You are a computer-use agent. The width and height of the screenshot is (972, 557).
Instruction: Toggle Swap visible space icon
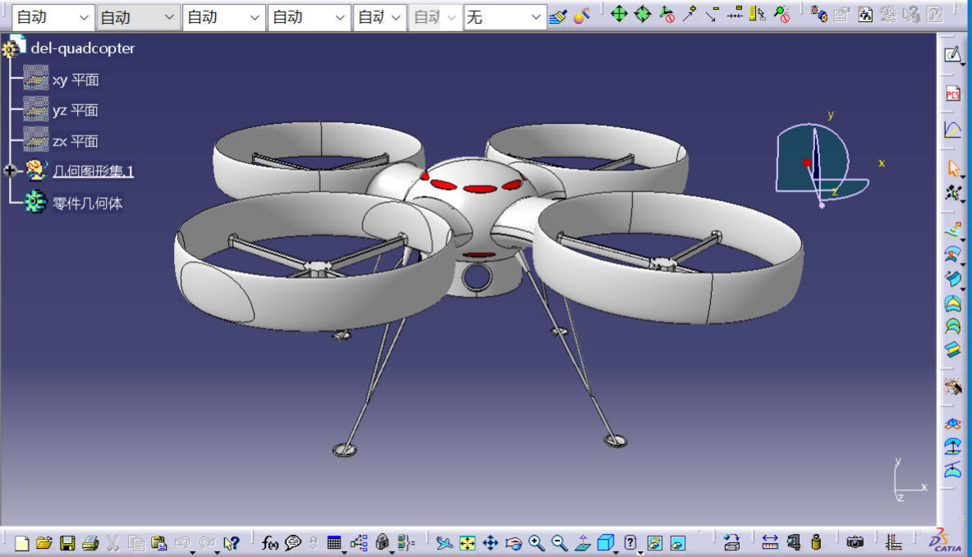click(677, 543)
